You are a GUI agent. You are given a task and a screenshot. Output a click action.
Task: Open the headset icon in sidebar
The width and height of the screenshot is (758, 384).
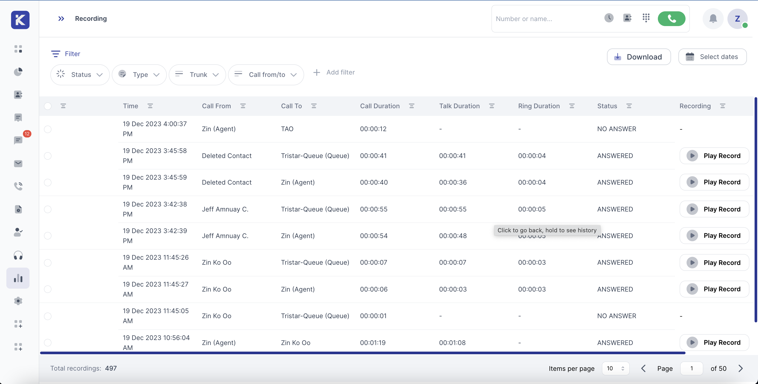[18, 255]
